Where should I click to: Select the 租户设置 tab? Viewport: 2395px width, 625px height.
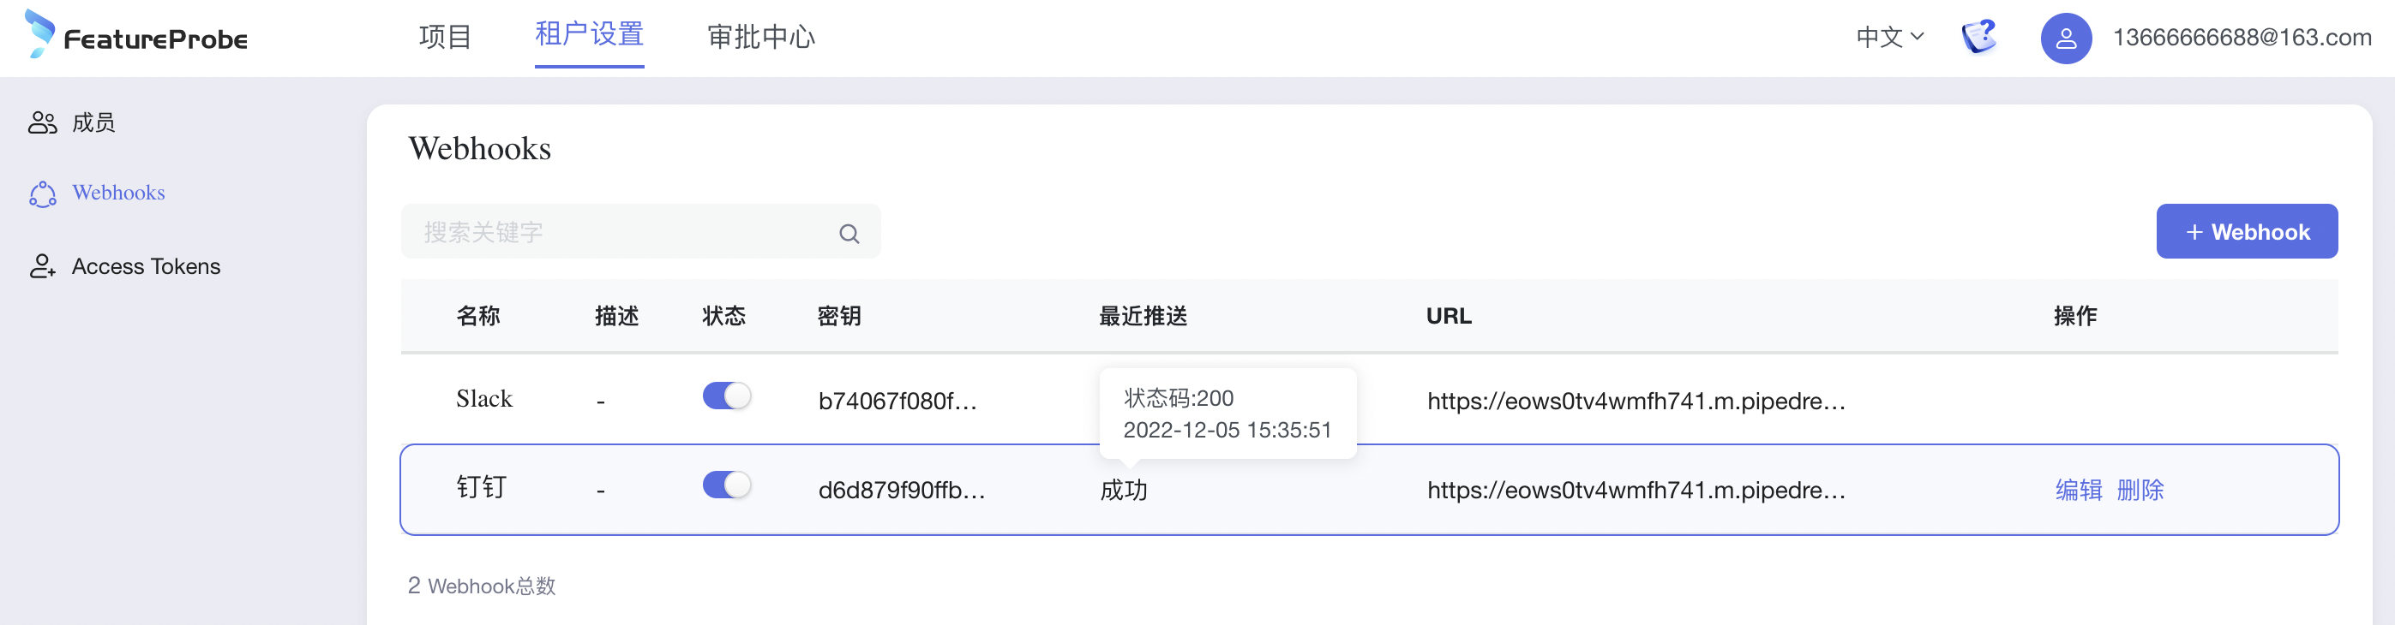[x=590, y=35]
